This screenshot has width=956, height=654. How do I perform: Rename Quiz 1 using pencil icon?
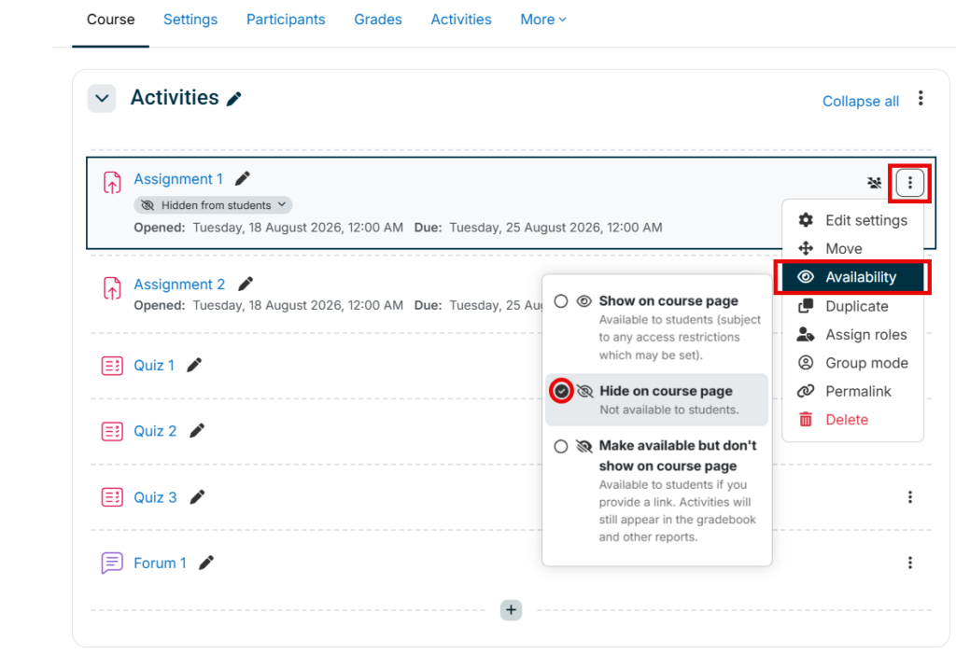point(194,365)
